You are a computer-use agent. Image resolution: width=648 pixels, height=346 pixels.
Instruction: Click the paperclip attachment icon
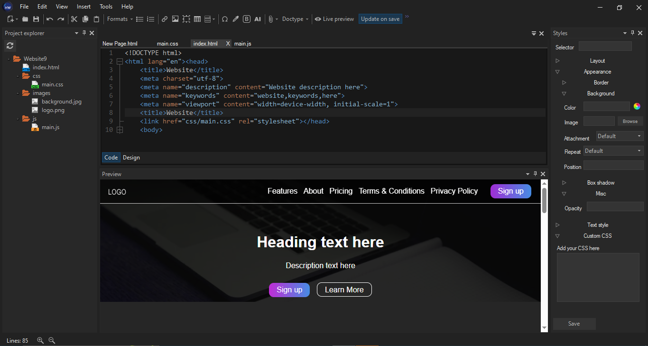[x=271, y=19]
